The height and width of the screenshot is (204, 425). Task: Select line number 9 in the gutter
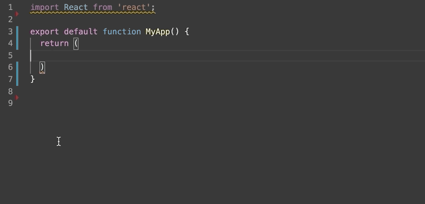click(x=11, y=103)
